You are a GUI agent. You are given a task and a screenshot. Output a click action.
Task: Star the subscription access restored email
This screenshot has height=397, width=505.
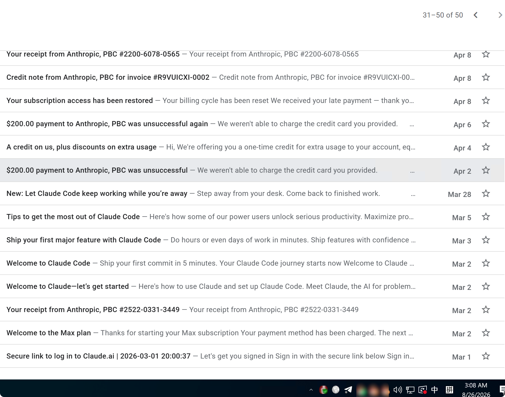(486, 100)
